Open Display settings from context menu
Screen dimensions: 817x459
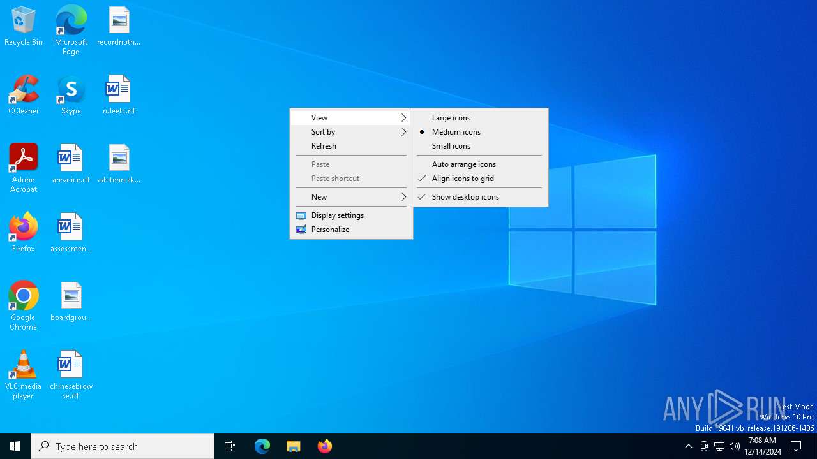pyautogui.click(x=351, y=215)
